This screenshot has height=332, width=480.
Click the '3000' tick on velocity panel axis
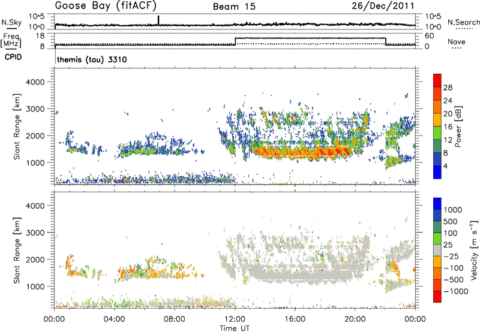coord(35,233)
